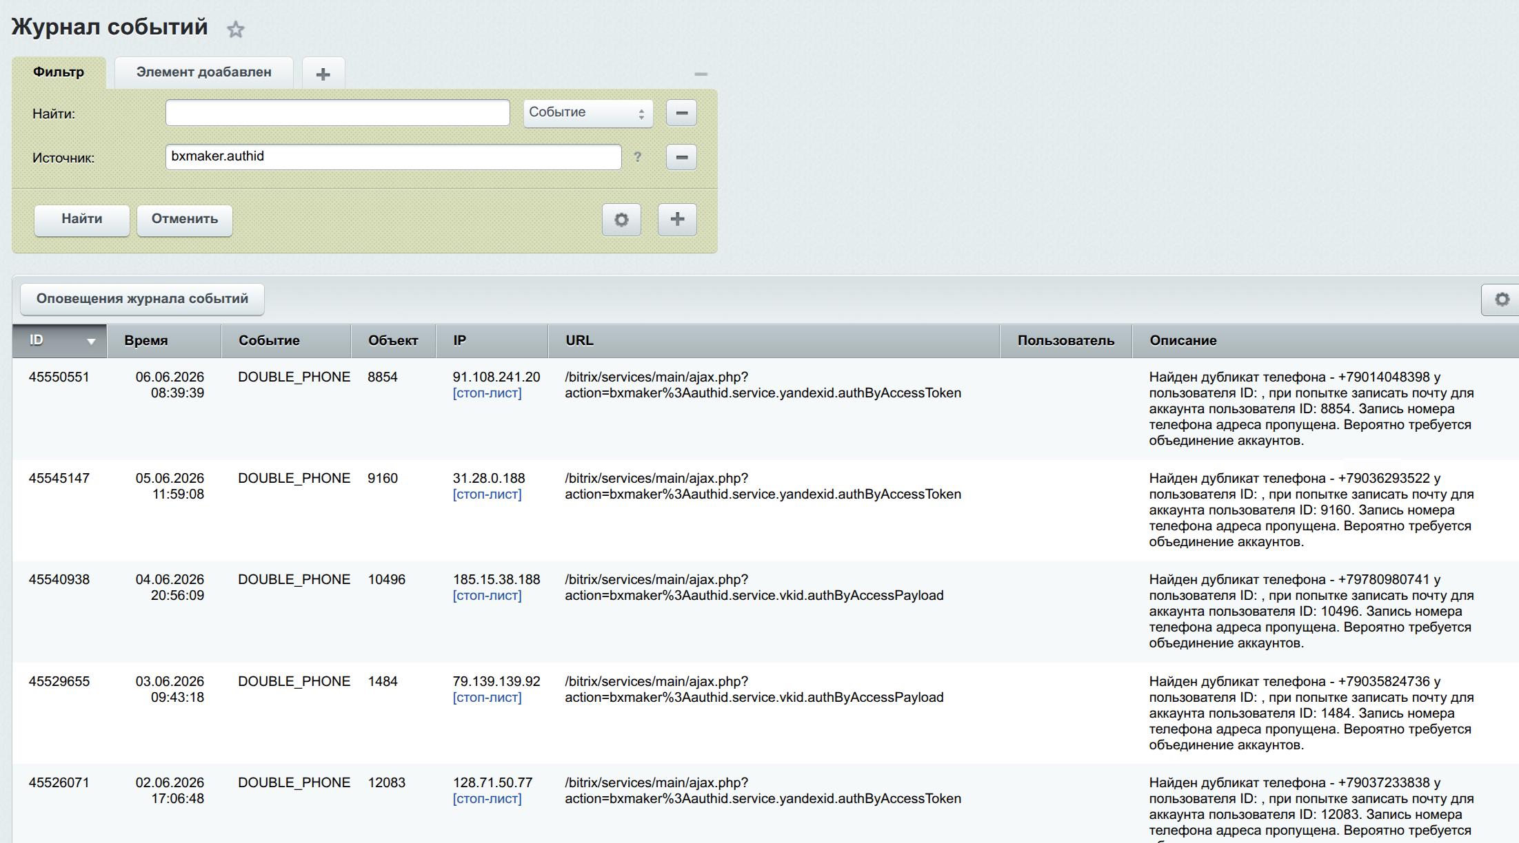Image resolution: width=1519 pixels, height=843 pixels.
Task: Open стоп-лист link for 31.28.0.188
Action: point(487,495)
